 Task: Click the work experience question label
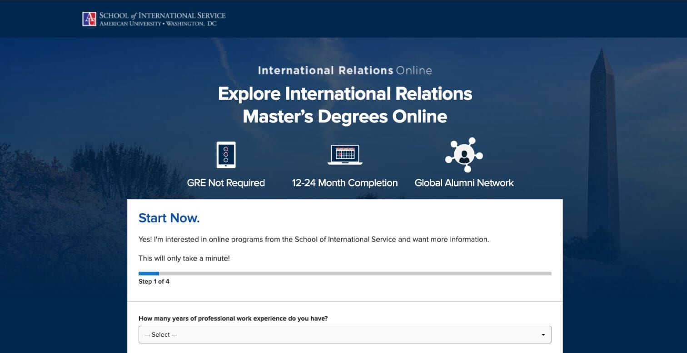tap(233, 319)
